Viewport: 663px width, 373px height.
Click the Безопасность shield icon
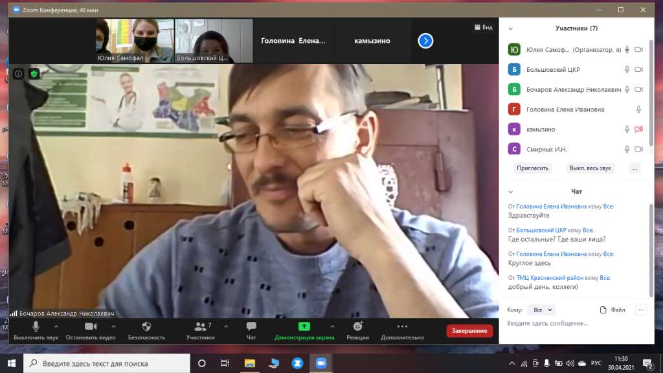[x=146, y=326]
